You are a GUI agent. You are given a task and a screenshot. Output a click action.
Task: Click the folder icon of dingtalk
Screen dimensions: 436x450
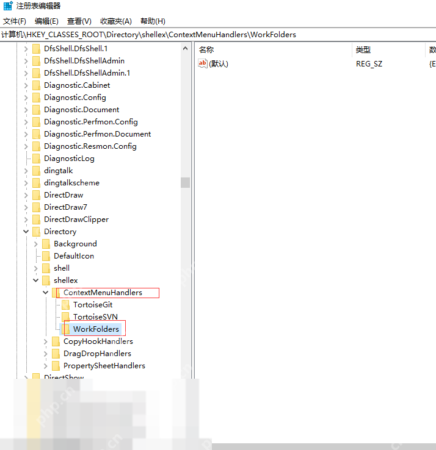[37, 171]
